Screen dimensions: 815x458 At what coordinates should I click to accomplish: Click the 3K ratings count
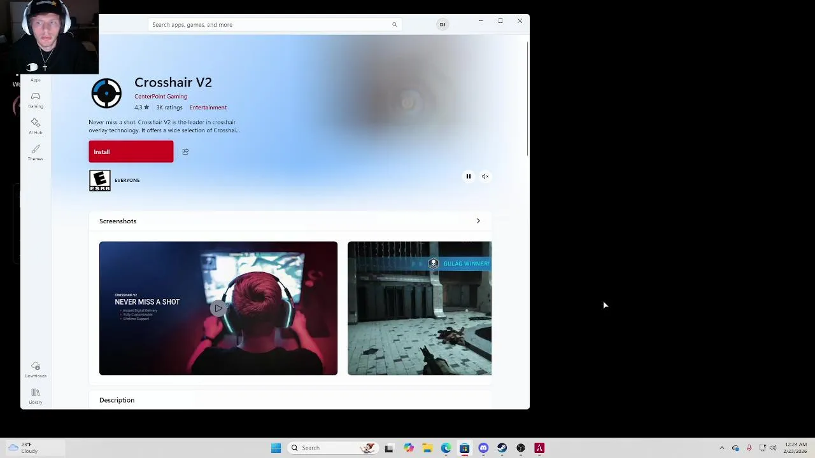coord(169,108)
